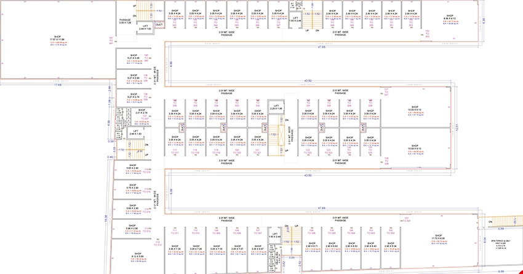Click the SHOP 2.90 X 6.62 label
The height and width of the screenshot is (274, 523).
point(332,245)
